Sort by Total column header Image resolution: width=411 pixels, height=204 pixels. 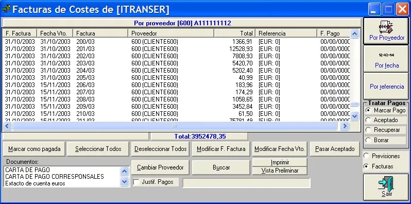tap(234, 33)
